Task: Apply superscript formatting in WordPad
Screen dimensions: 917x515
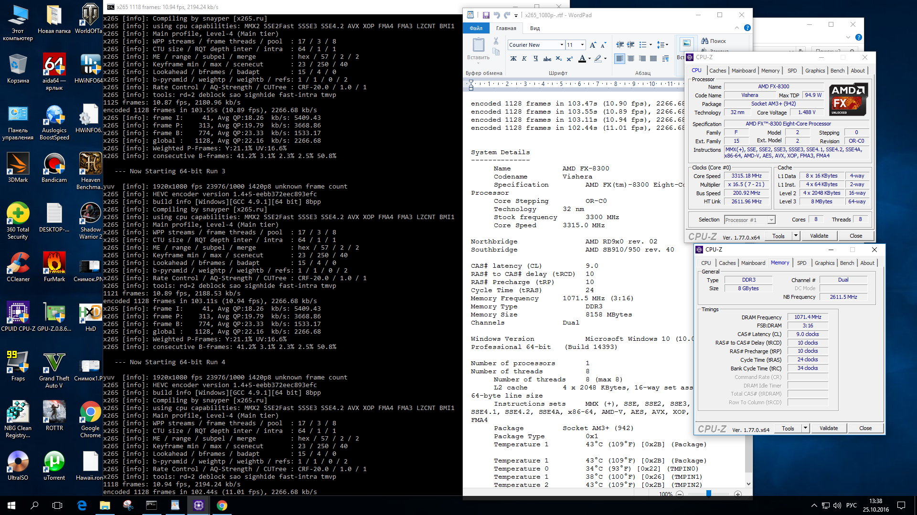Action: pos(569,59)
